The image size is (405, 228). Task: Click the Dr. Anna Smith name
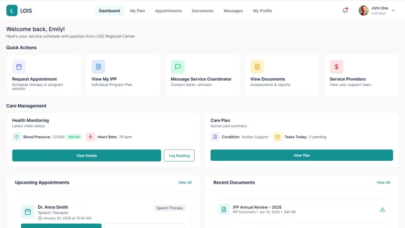pyautogui.click(x=53, y=207)
